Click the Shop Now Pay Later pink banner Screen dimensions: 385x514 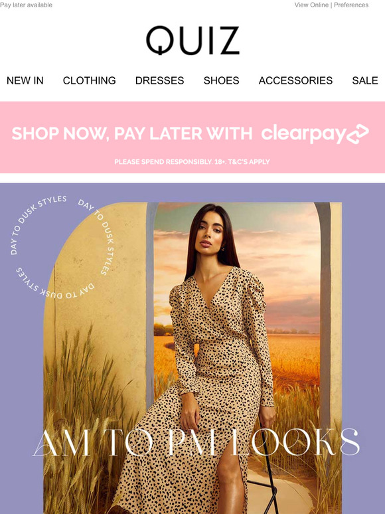click(193, 137)
